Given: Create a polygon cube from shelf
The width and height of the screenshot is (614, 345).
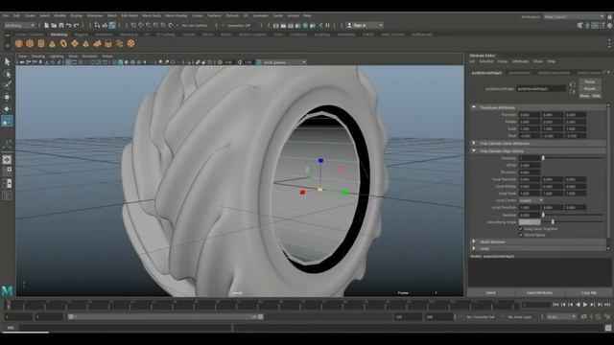Looking at the screenshot, I should coord(30,43).
